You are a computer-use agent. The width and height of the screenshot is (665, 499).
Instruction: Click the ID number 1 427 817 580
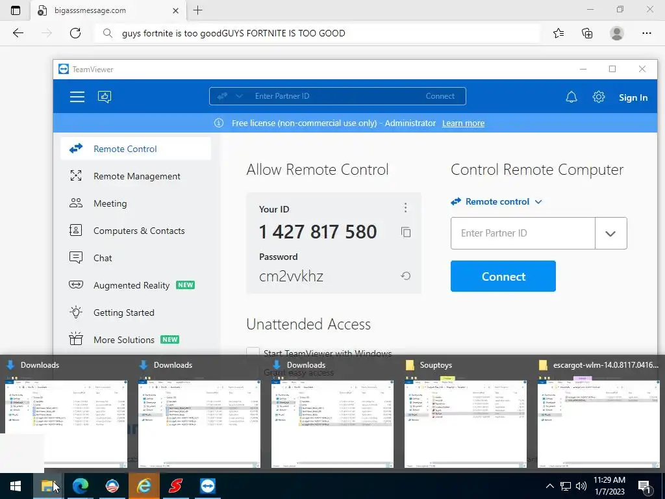click(x=318, y=232)
